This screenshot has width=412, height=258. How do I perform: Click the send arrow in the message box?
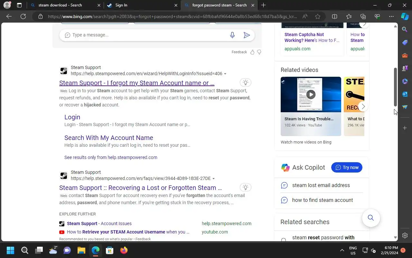tap(247, 35)
